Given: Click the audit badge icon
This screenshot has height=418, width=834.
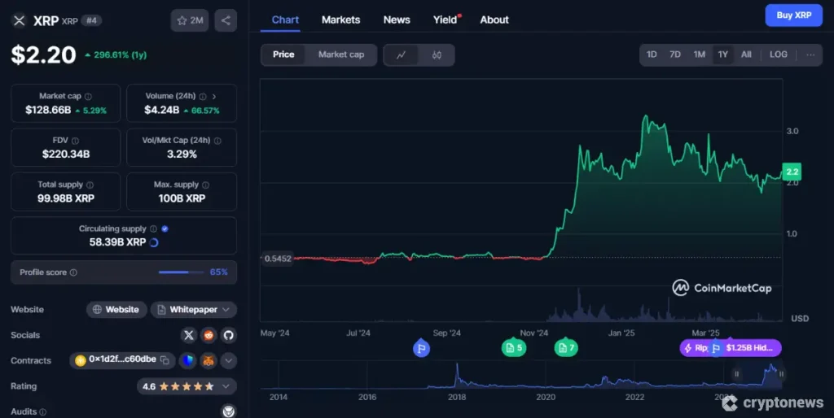Looking at the screenshot, I should (229, 411).
